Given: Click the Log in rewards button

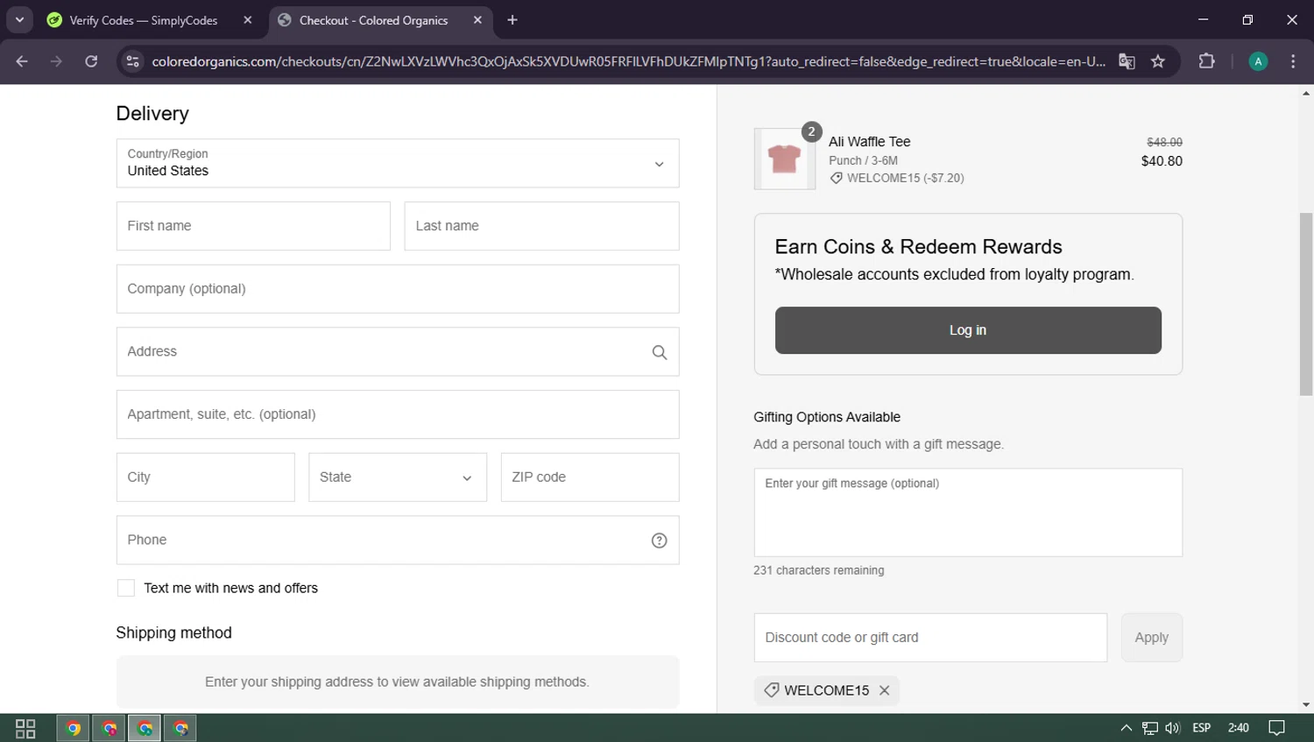Looking at the screenshot, I should point(968,330).
